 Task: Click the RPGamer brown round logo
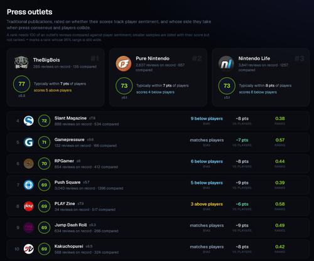[29, 164]
